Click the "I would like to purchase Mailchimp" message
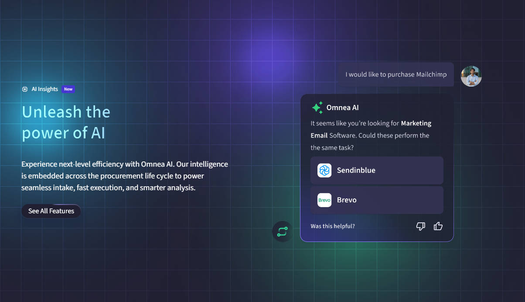The image size is (525, 302). coord(396,74)
